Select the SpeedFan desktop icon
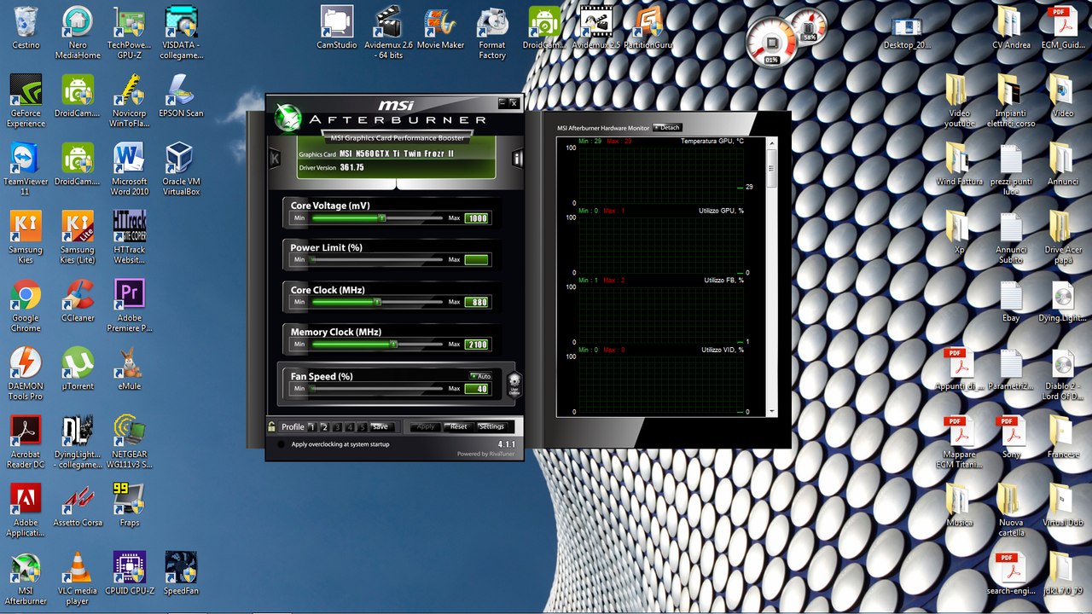 click(181, 573)
